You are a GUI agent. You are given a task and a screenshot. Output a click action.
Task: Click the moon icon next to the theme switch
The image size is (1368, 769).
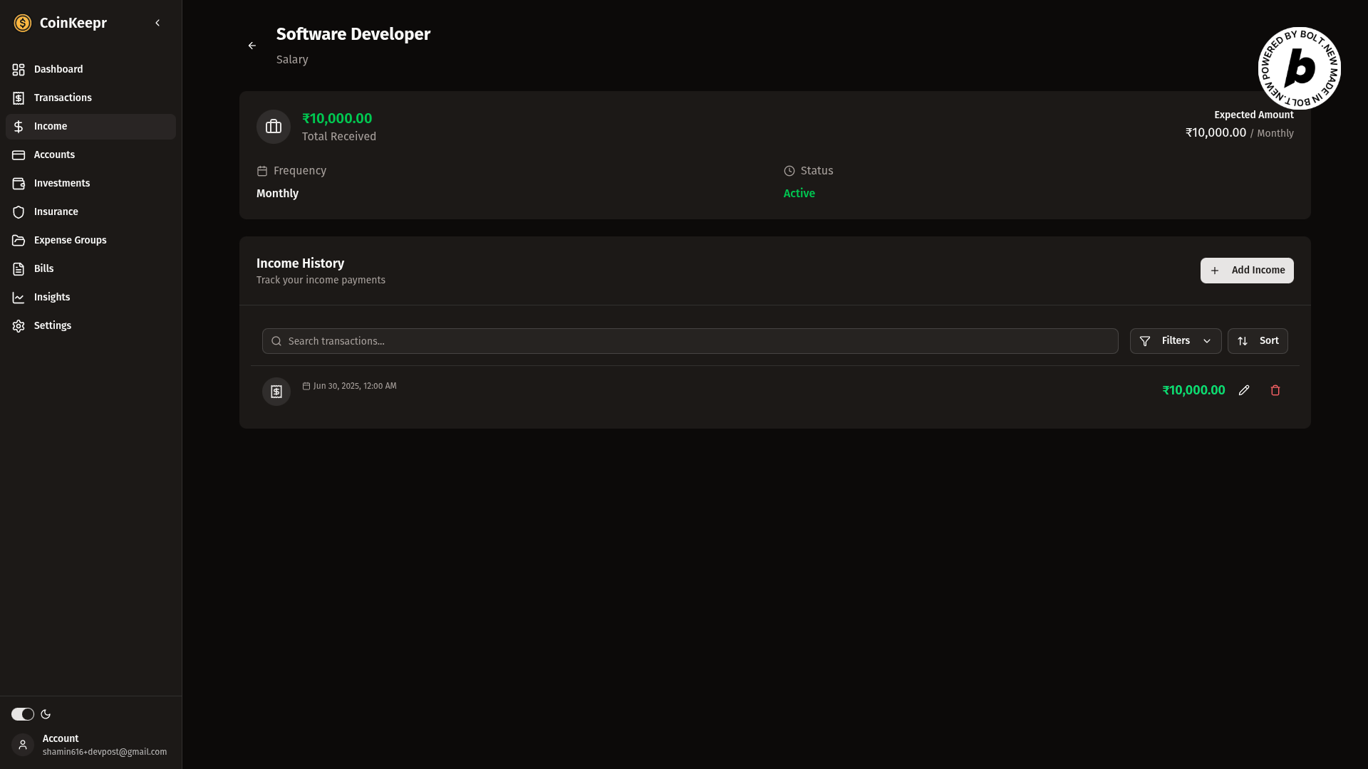pyautogui.click(x=46, y=714)
